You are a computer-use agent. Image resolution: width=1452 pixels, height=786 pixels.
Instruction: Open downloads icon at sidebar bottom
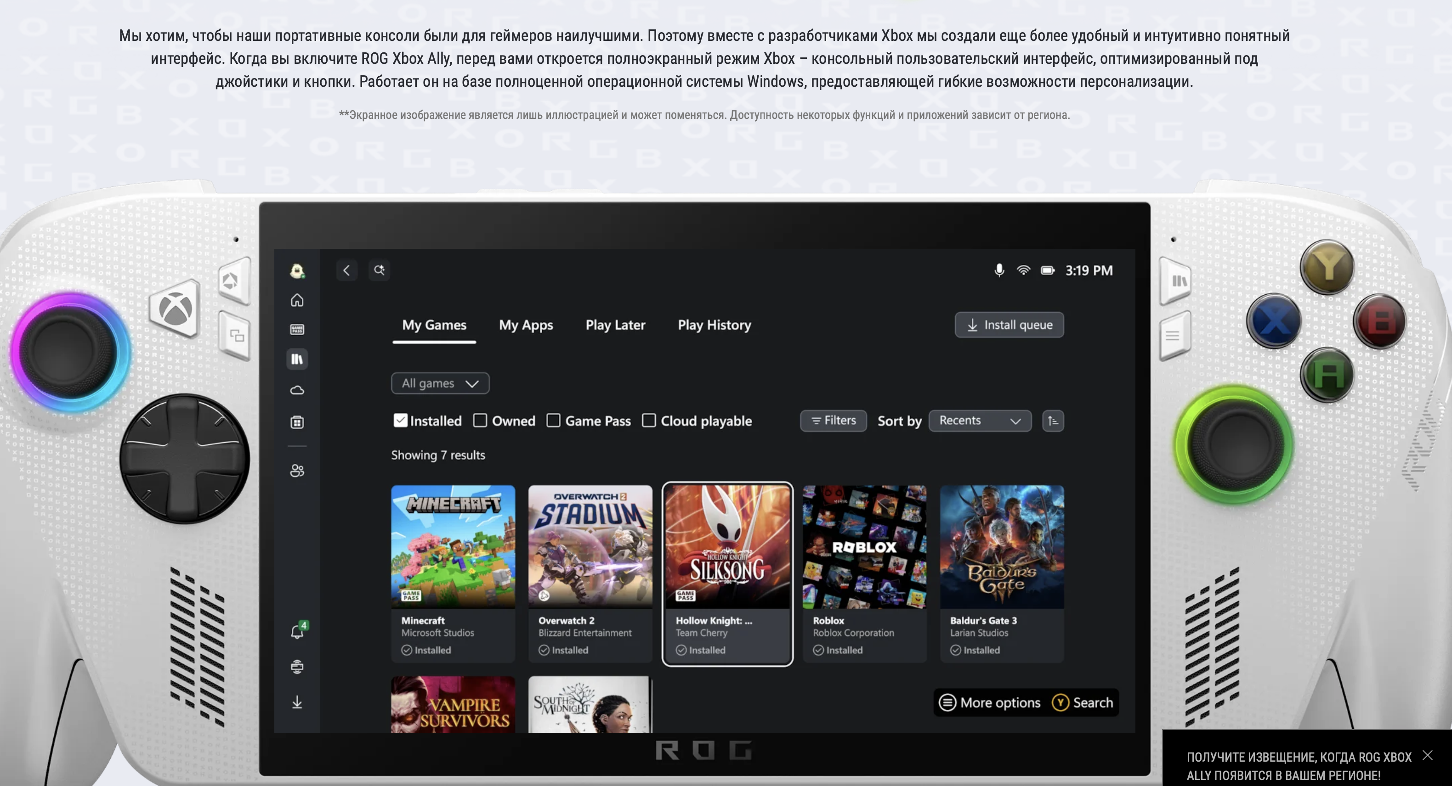tap(297, 702)
